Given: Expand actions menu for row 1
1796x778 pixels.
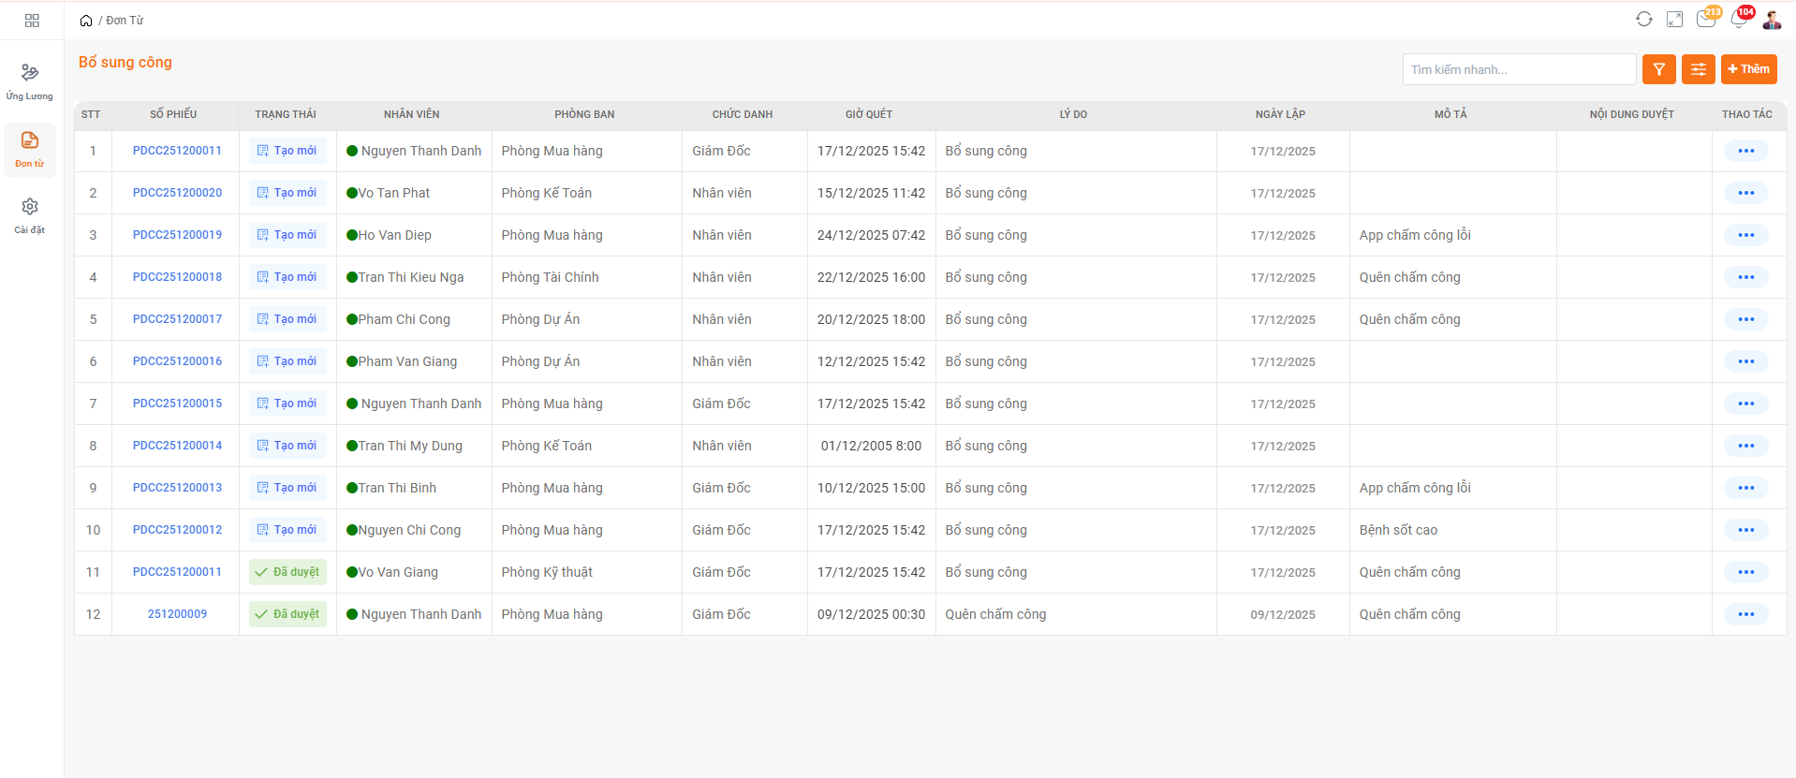Looking at the screenshot, I should coord(1745,151).
